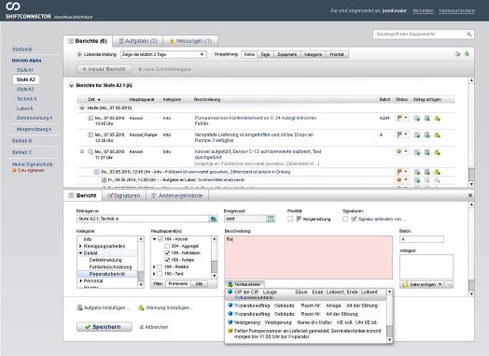Screen dimensions: 489x356
Task: Add a follow-up report on the Pumpensensor report row
Action: pos(417,119)
